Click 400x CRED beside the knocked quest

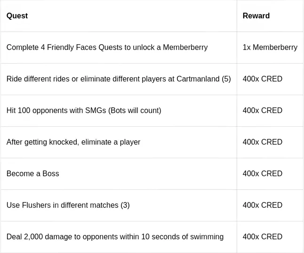pos(262,142)
